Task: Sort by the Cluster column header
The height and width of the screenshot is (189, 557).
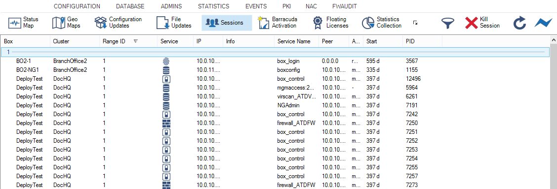Action: tap(75, 41)
